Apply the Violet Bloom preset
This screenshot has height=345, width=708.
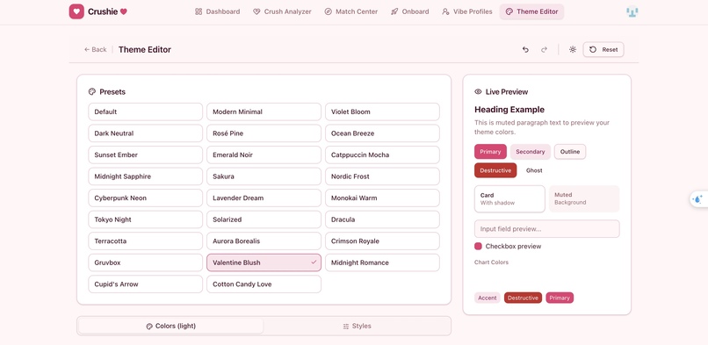pyautogui.click(x=382, y=111)
